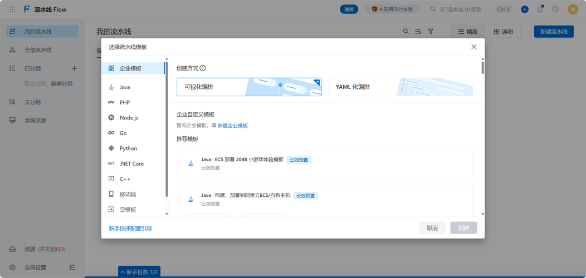Click the Java icon of ECS 2048 template
This screenshot has height=278, width=586.
[x=191, y=163]
